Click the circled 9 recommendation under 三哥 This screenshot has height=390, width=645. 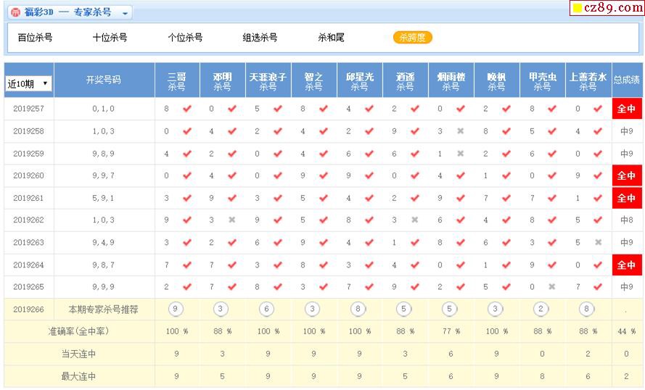(x=176, y=310)
